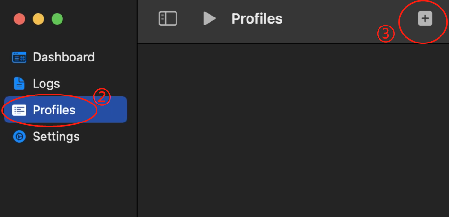
Task: Select the Profiles list icon in the sidebar
Action: pos(19,110)
